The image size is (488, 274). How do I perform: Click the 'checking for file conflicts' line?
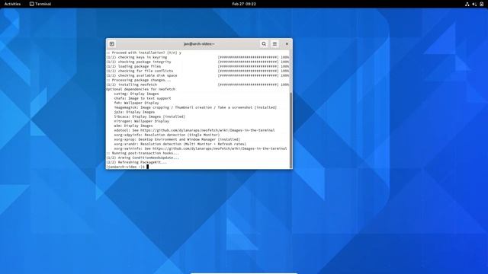click(197, 71)
